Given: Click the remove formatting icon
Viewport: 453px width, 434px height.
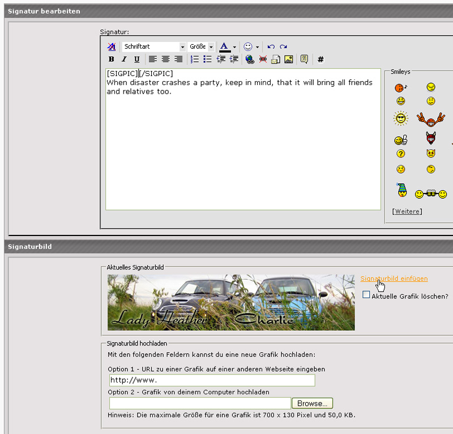Looking at the screenshot, I should [x=112, y=47].
